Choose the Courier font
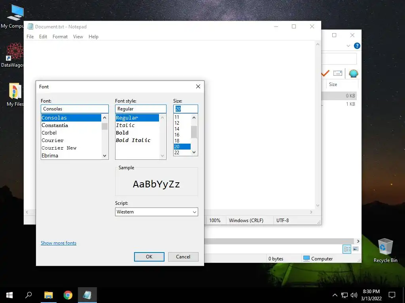The image size is (405, 303). click(x=71, y=140)
